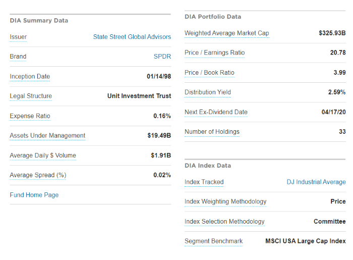Viewport: 353px width, 260px height.
Task: Click the Legal Structure label
Action: 31,96
